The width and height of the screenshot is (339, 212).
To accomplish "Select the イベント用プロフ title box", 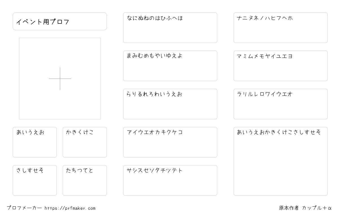I will click(60, 21).
